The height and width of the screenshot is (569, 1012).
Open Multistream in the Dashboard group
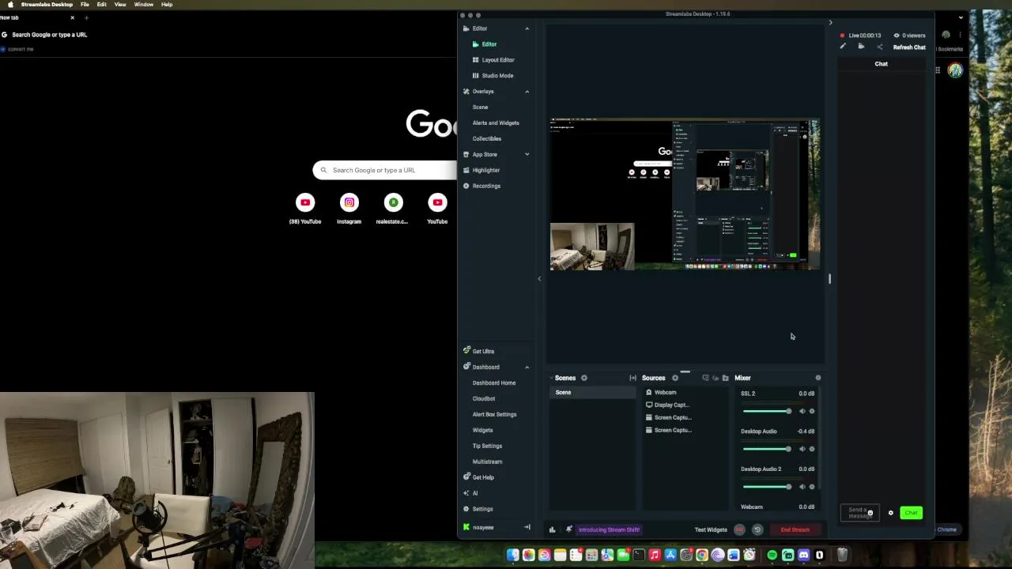(487, 462)
